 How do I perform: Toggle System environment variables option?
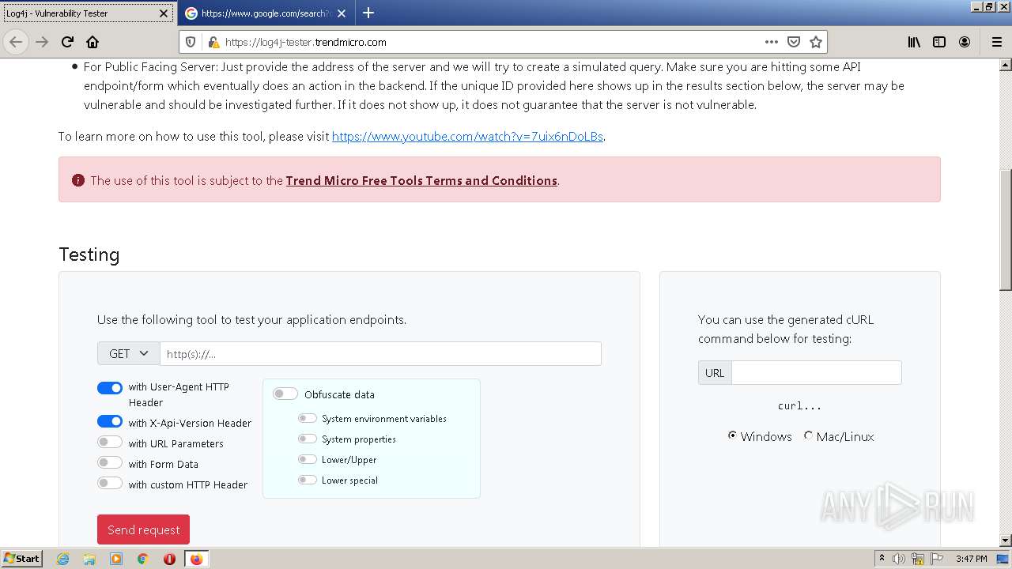pyautogui.click(x=308, y=418)
